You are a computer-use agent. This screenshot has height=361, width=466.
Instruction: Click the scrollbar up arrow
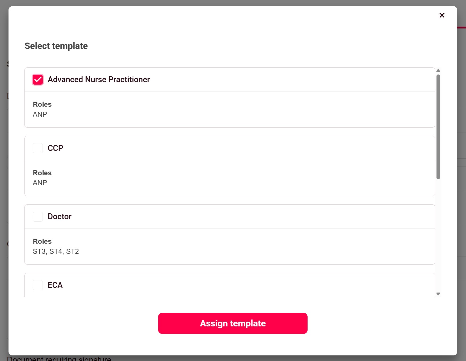438,70
